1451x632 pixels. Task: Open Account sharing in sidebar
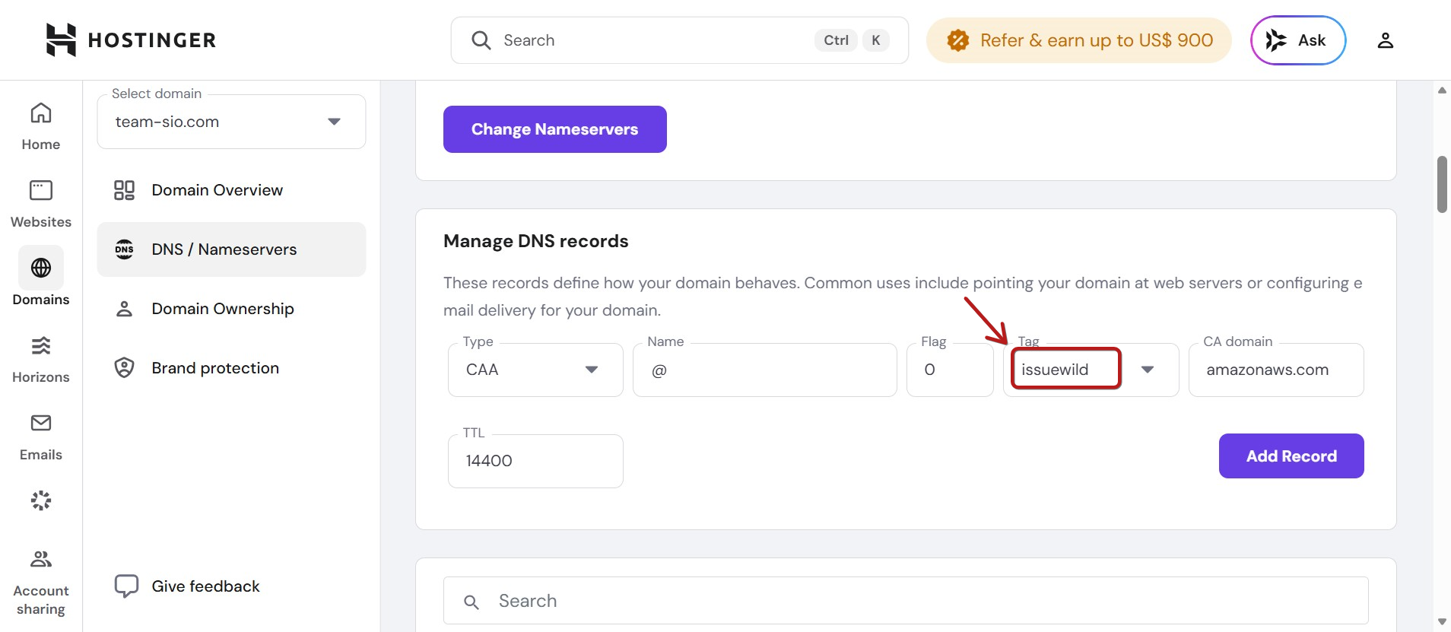41,583
